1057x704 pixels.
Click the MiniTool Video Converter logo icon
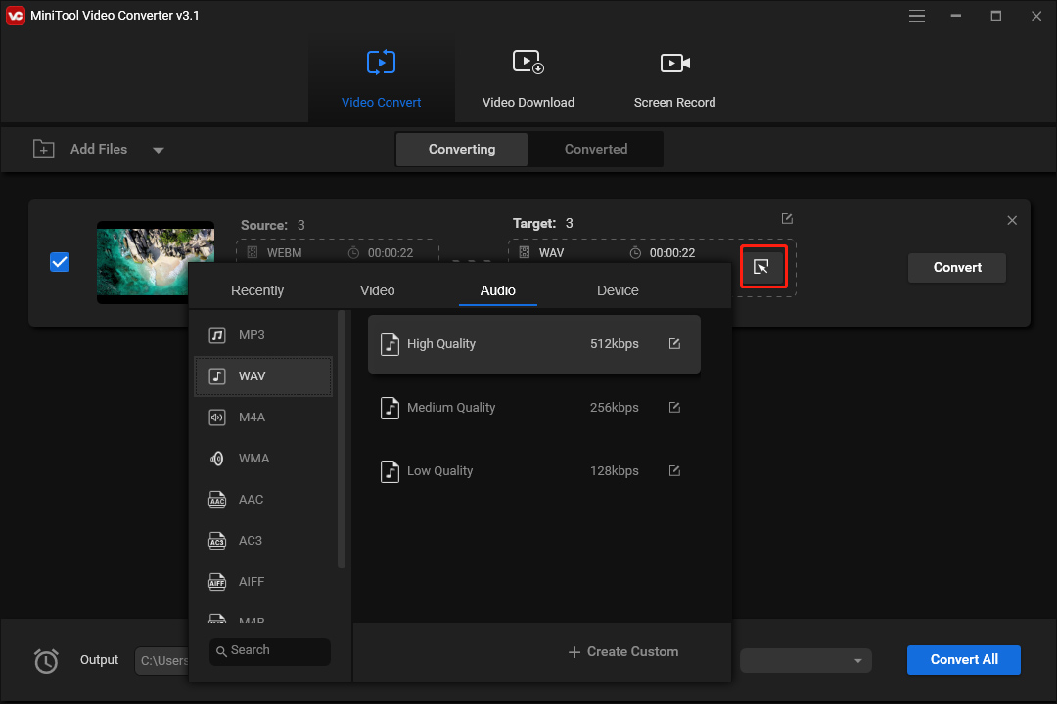point(15,15)
